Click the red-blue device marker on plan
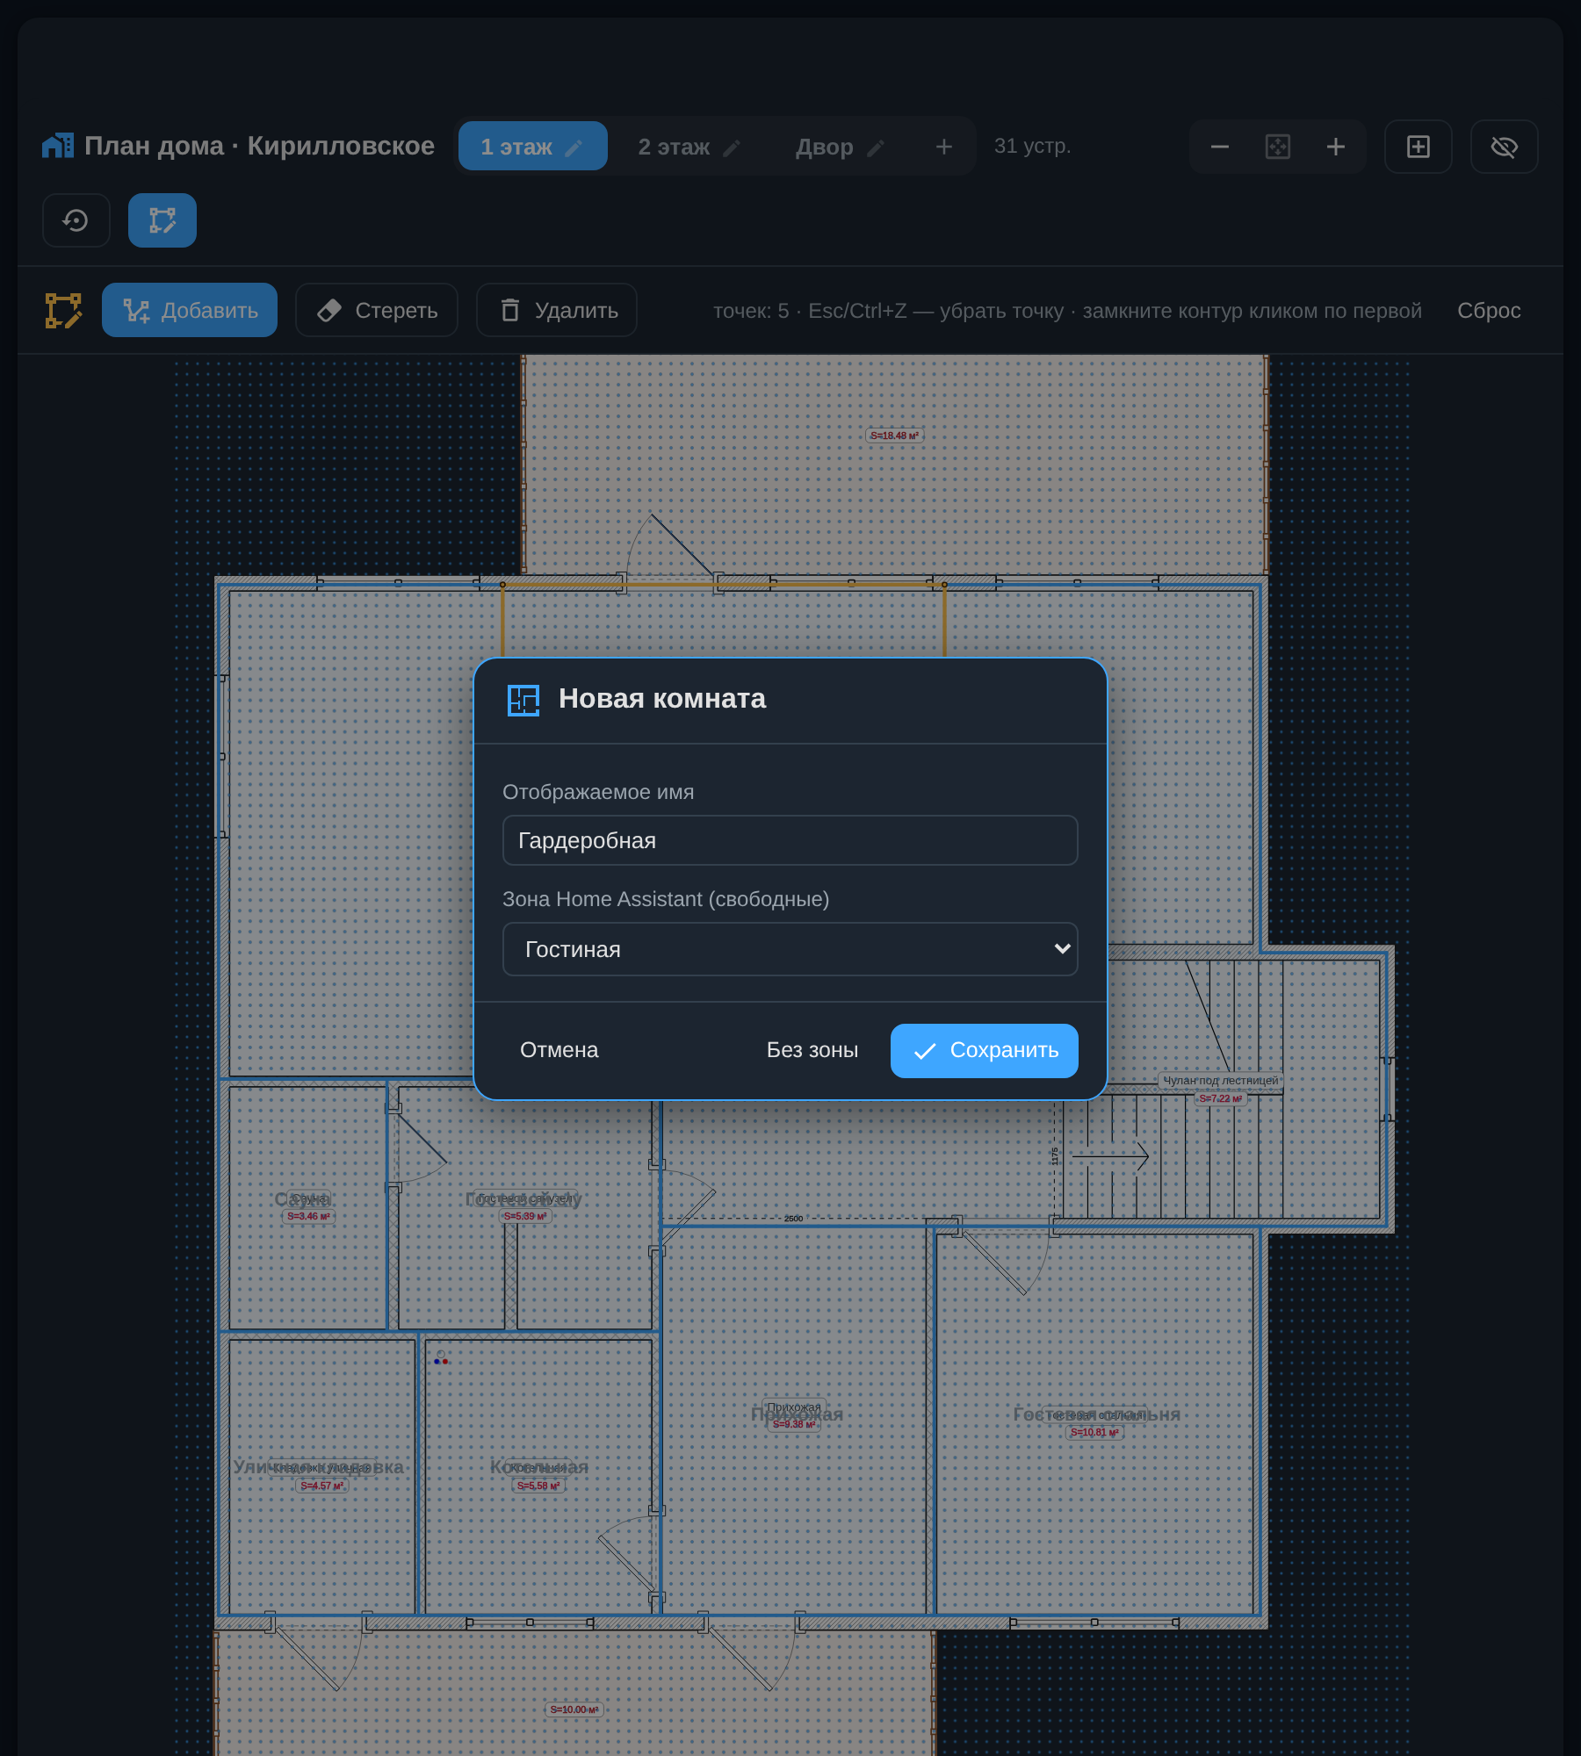The height and width of the screenshot is (1756, 1581). 441,1358
